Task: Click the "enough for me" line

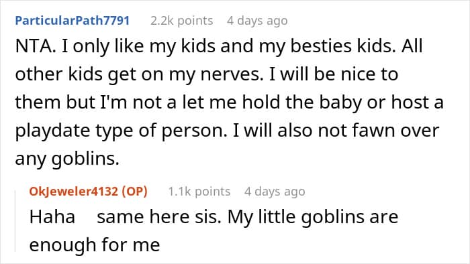Action: tap(95, 245)
